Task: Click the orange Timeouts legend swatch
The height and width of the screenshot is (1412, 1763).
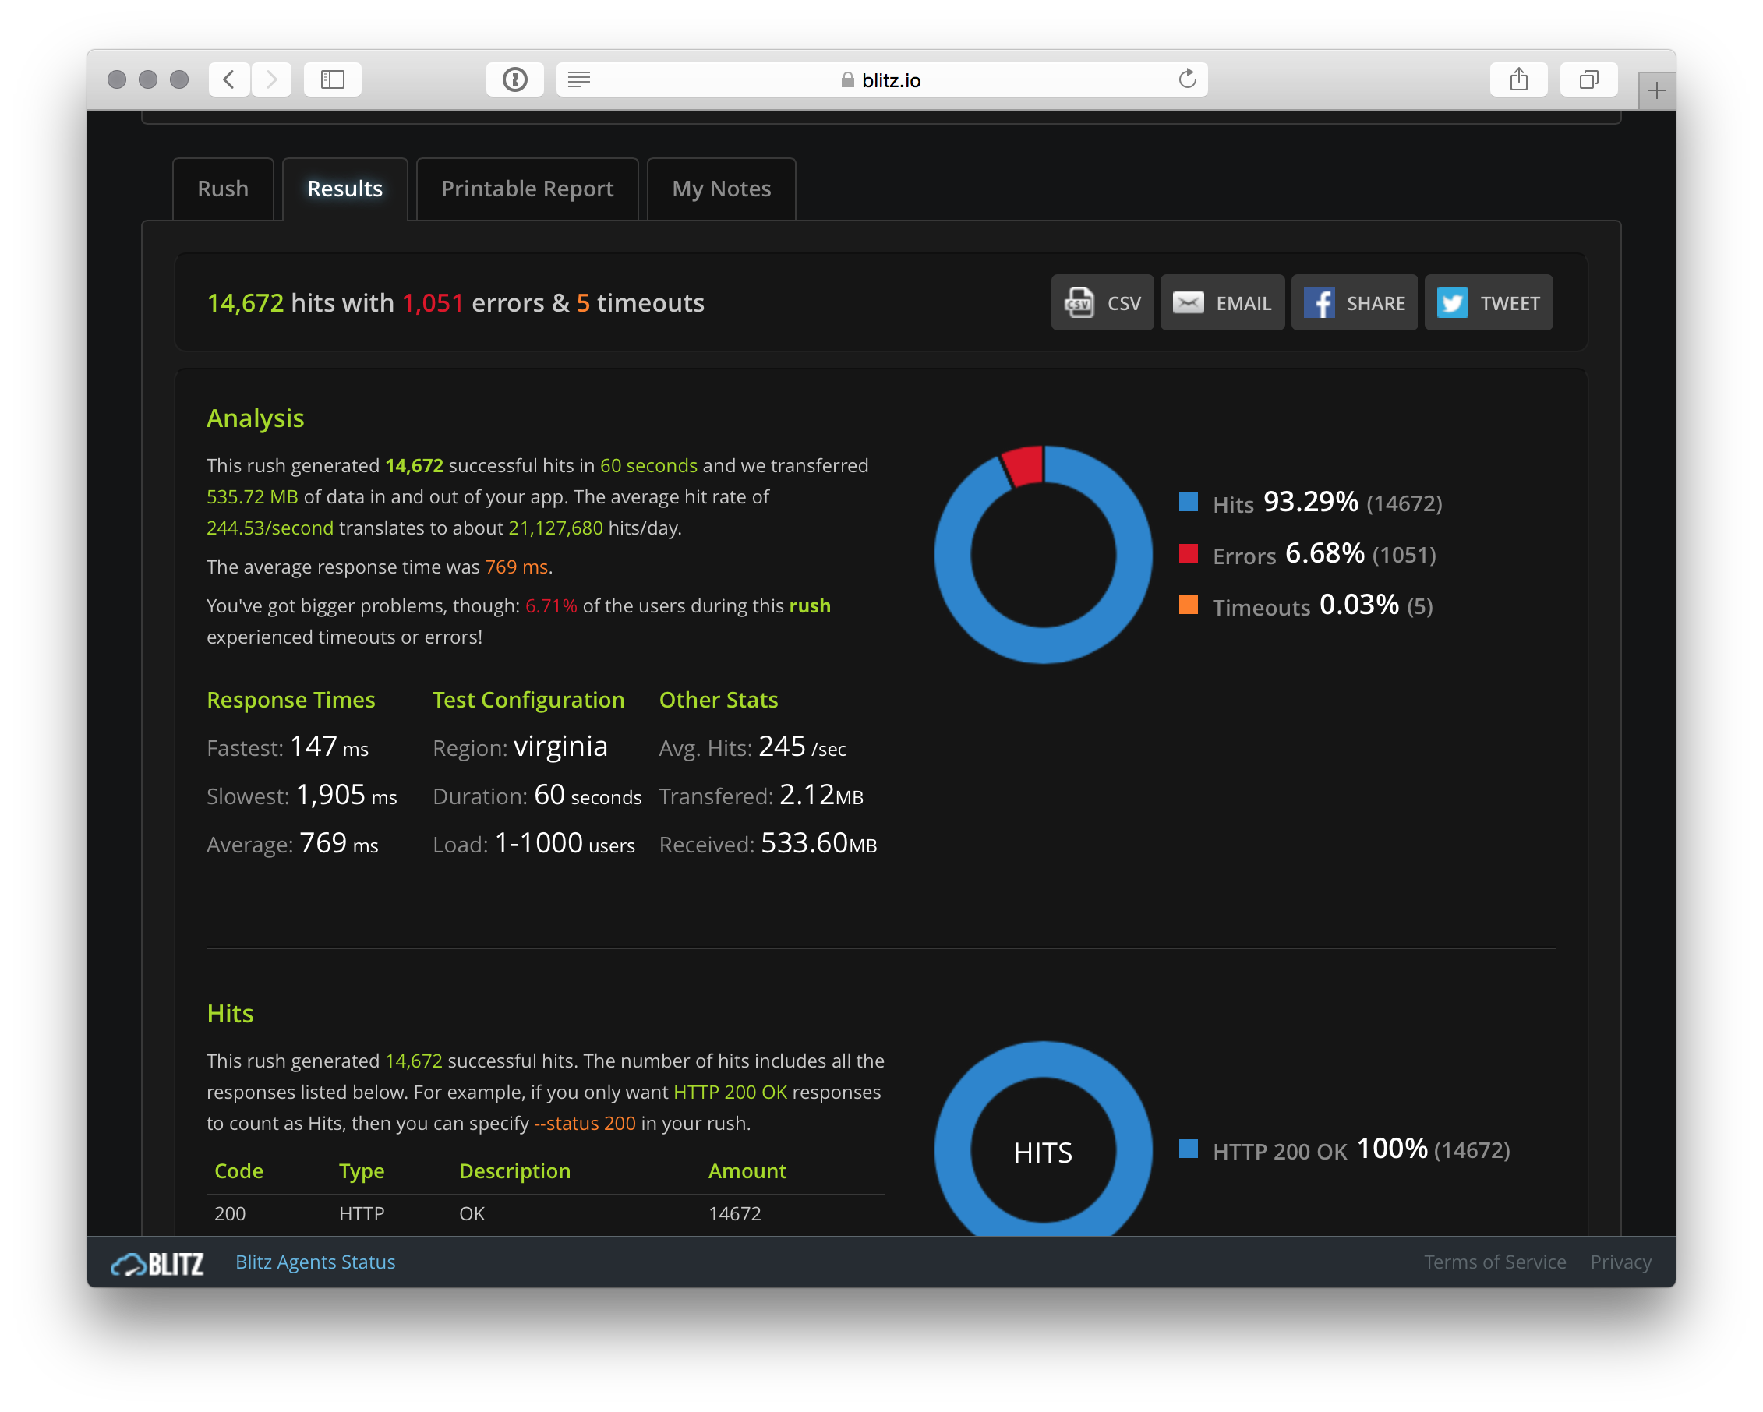Action: coord(1188,605)
